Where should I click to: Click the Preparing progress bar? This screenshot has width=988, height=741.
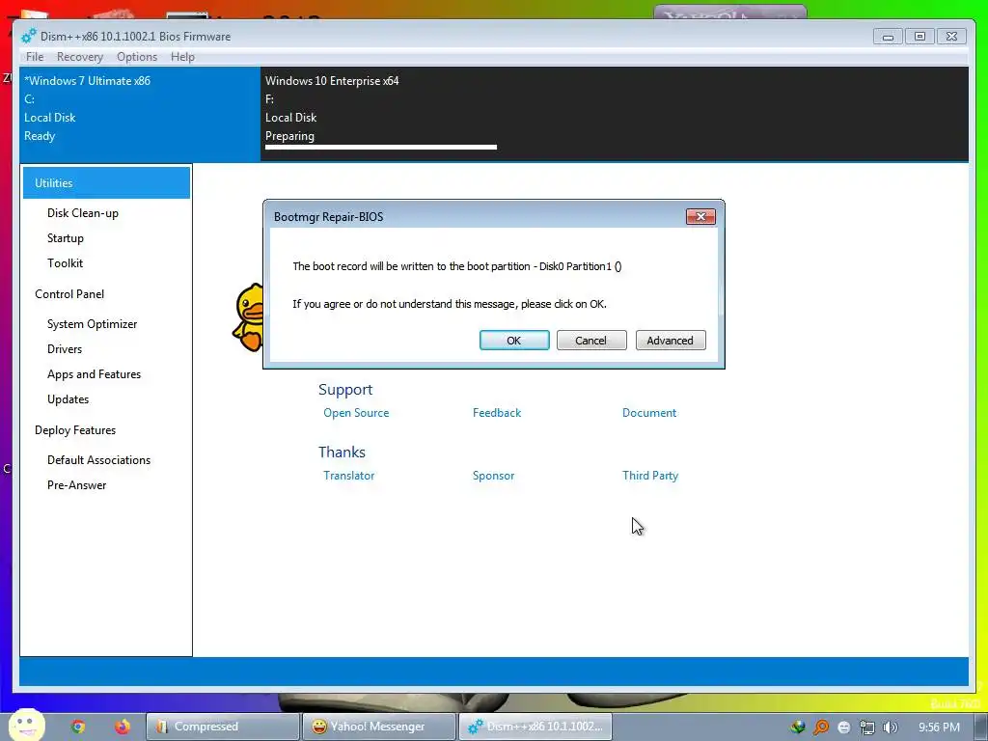[x=380, y=148]
